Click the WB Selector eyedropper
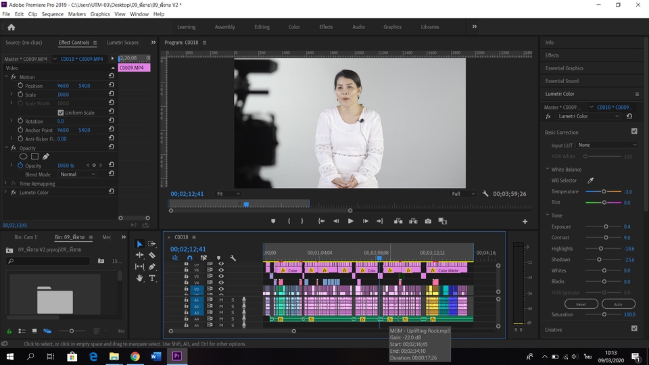649x365 pixels. pos(590,180)
